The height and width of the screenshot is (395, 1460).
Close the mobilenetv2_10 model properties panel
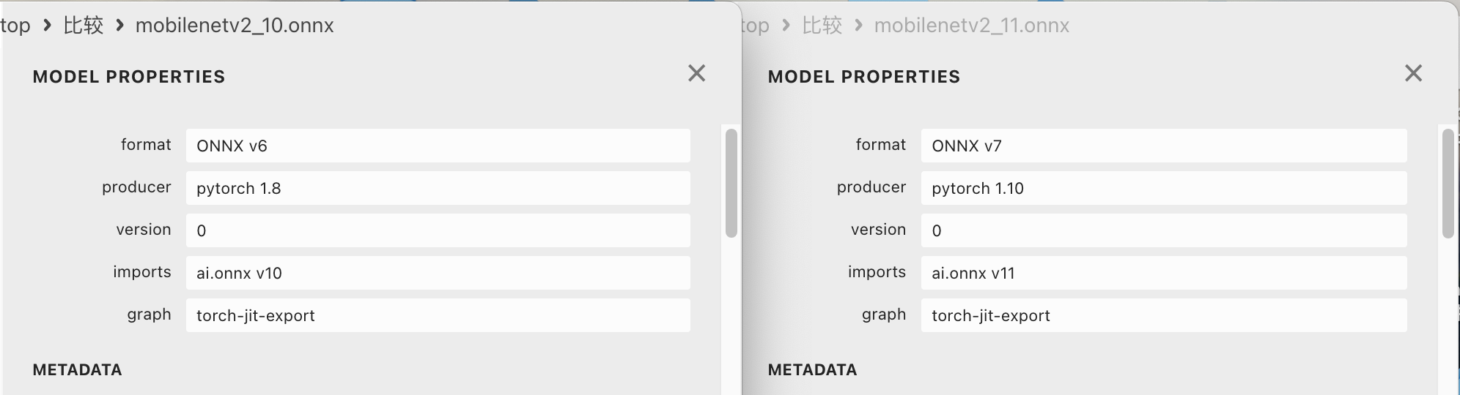coord(696,73)
